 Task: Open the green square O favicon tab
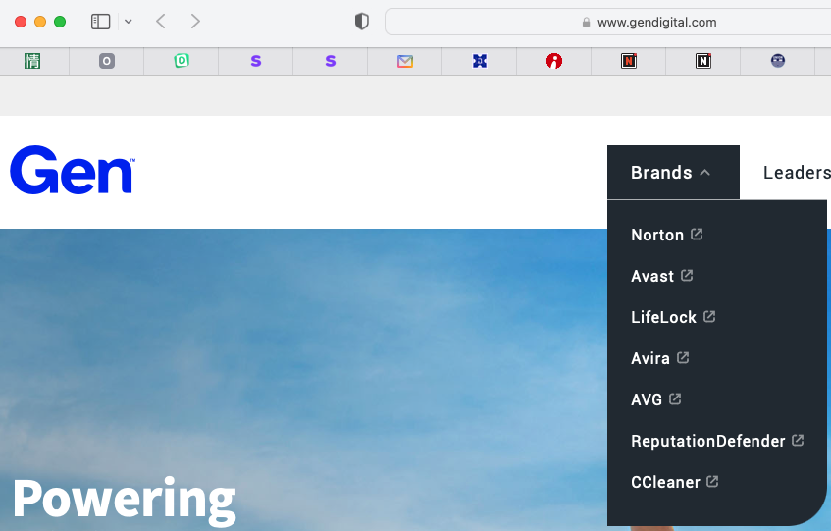tap(182, 61)
